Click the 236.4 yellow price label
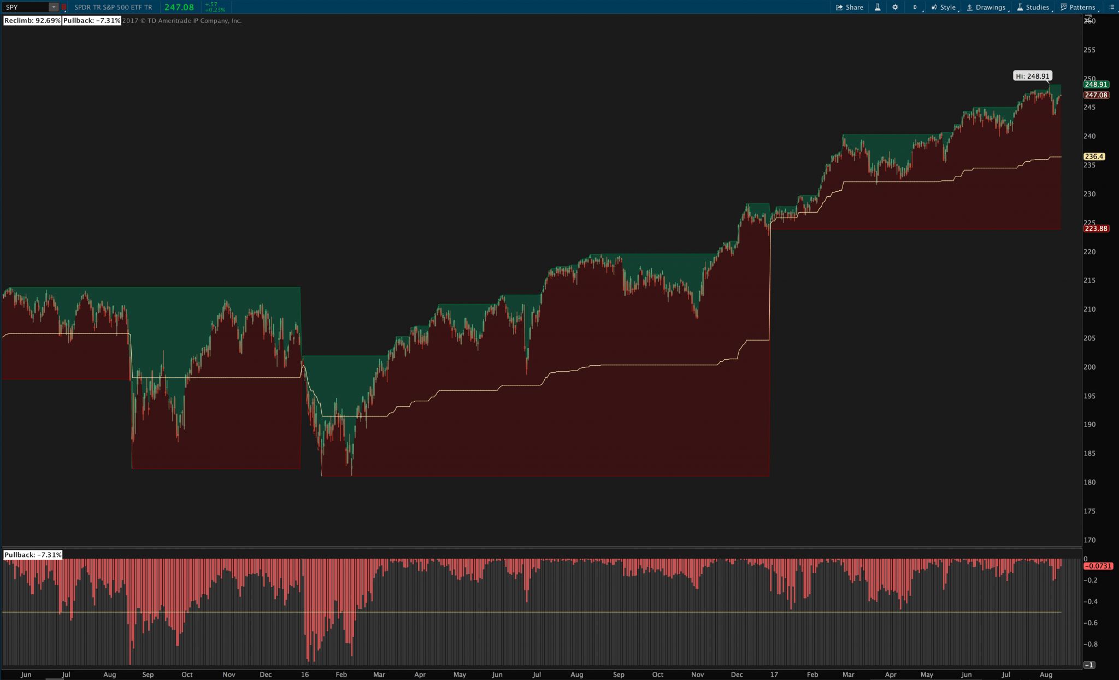This screenshot has width=1119, height=680. tap(1094, 156)
